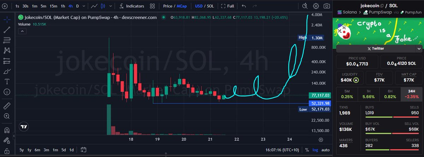Toggle stay in drawing mode

point(7,140)
